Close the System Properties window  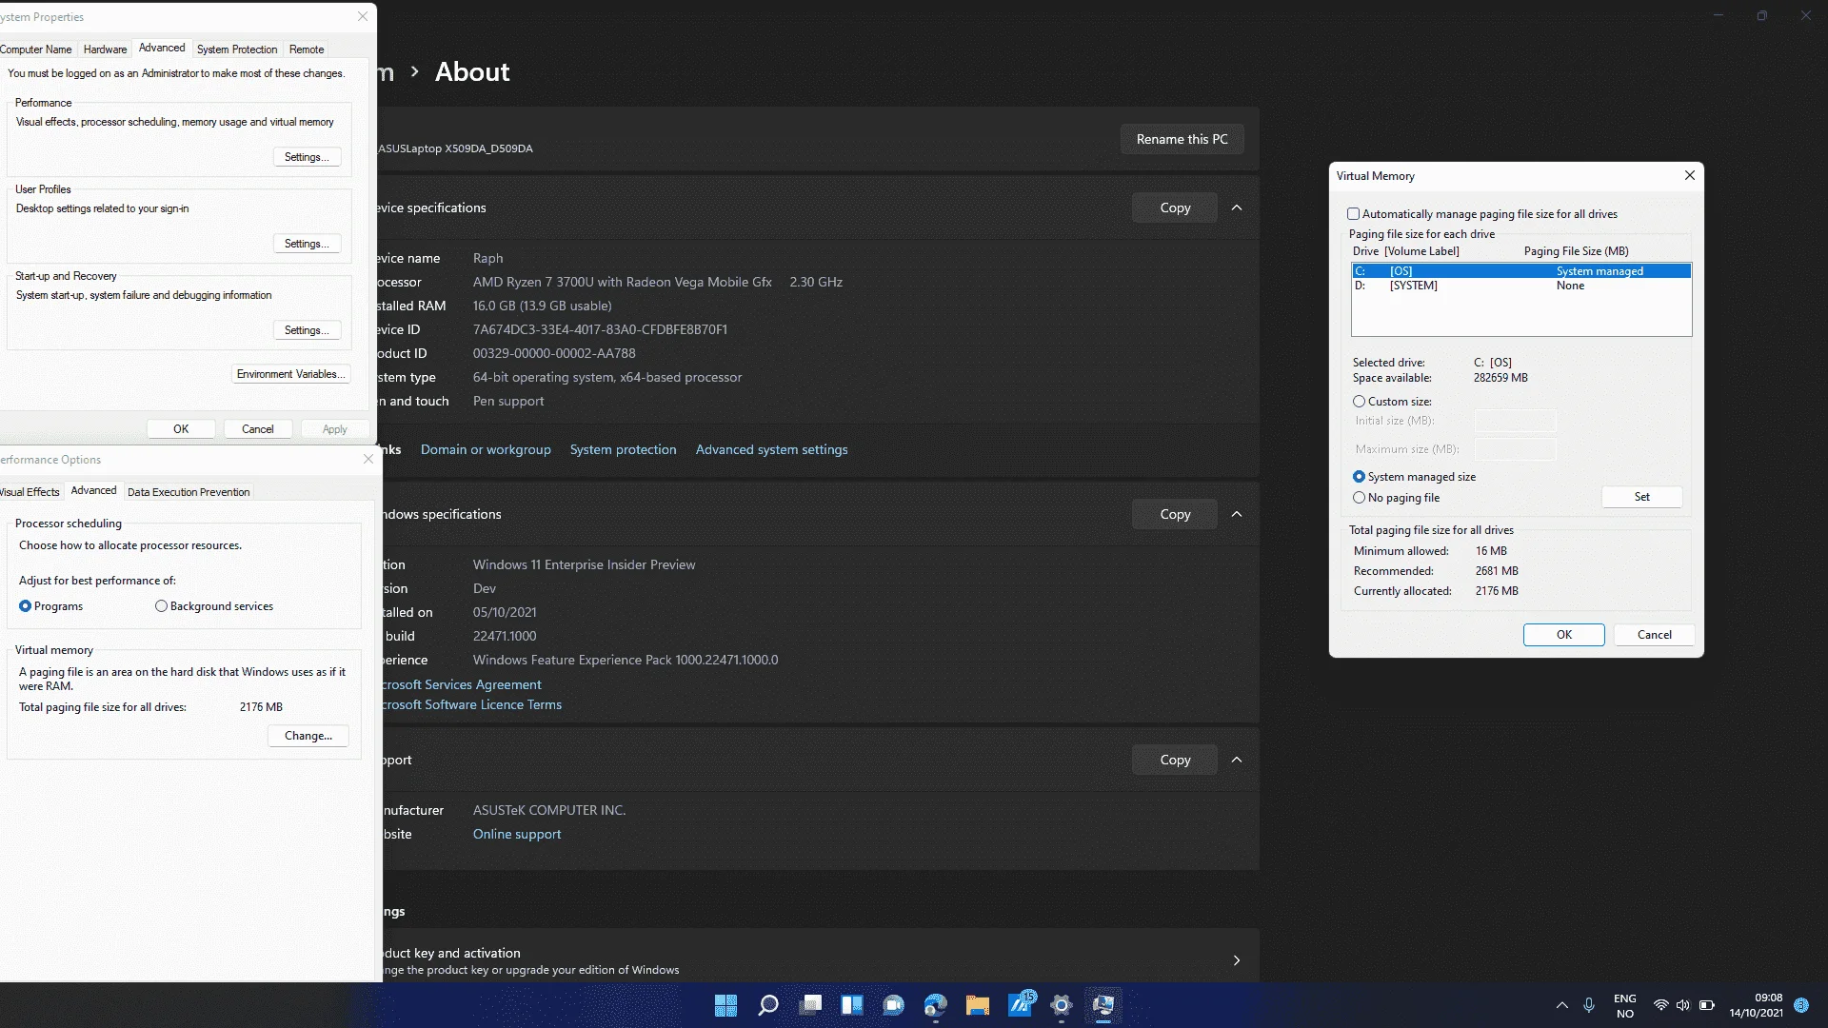(x=363, y=16)
